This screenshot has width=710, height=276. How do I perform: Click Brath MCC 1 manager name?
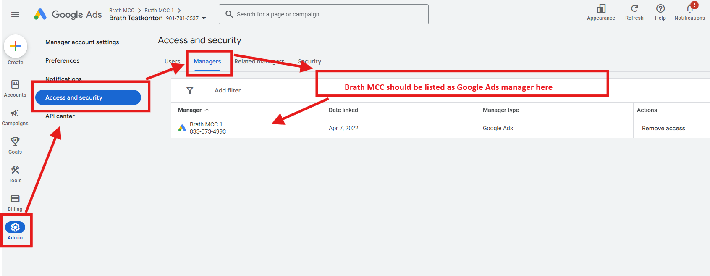206,124
